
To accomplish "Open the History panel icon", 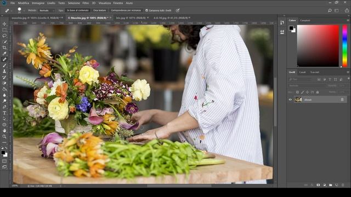I will point(282,22).
